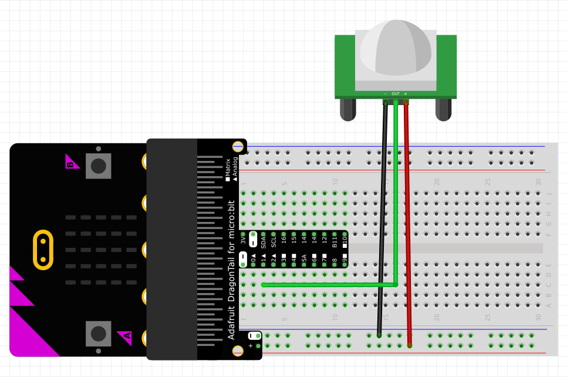Viewport: 567px width, 377px height.
Task: Click the DragonTail bottom rail plus symbol
Action: click(251, 346)
